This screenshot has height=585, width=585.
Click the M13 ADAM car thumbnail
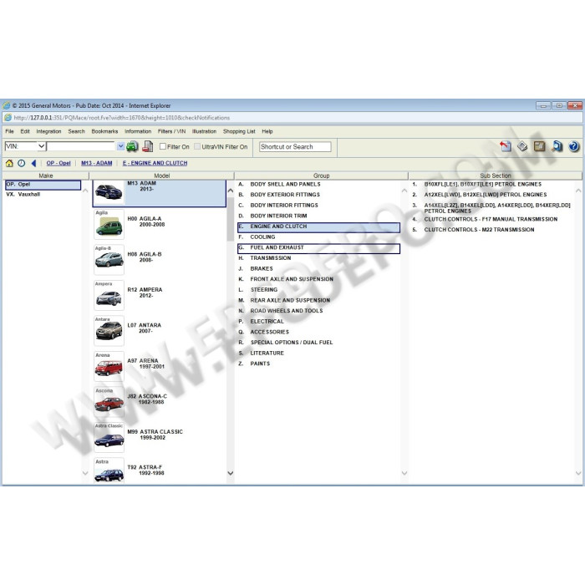click(109, 191)
